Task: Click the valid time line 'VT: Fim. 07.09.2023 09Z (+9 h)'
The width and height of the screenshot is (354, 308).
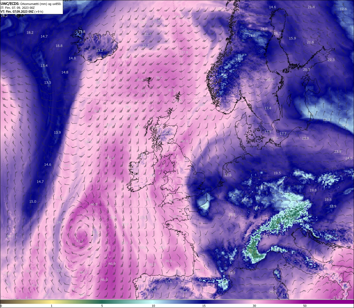Action: 22,12
